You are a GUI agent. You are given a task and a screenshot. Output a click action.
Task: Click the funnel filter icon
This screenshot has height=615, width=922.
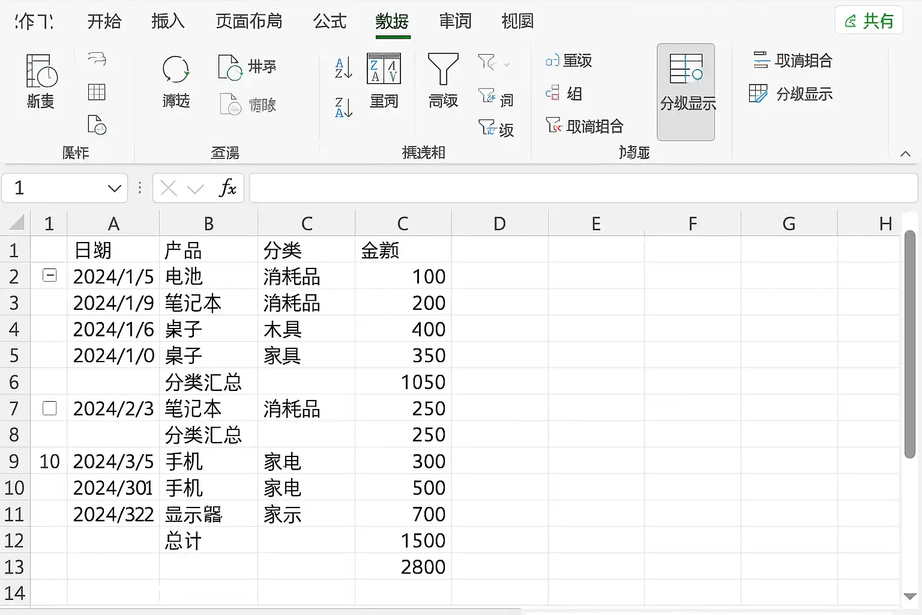click(443, 68)
